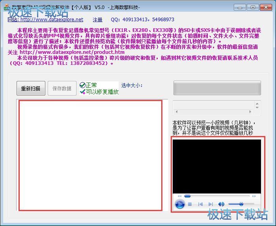This screenshot has height=226, width=276.
Task: Maximize the window
Action: point(253,7)
